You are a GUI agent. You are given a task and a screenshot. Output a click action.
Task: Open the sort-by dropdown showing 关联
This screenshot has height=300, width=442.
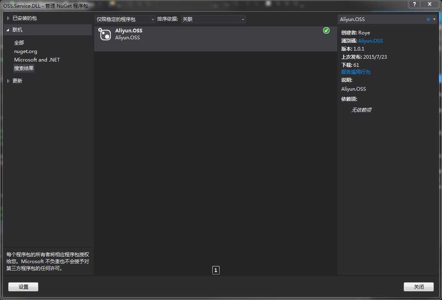[x=213, y=19]
